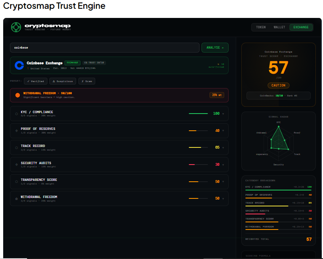This screenshot has width=323, height=259.
Task: Expand the Track Record chevron
Action: [x=223, y=148]
